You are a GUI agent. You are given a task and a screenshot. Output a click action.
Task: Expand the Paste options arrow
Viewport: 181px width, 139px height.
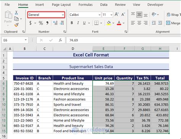[x=8, y=26]
